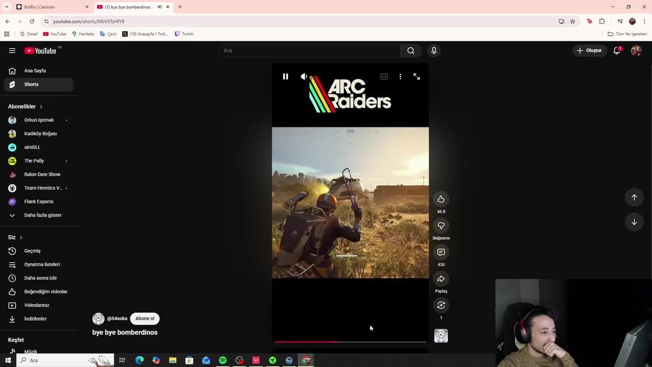Reload the page
Screen dimensions: 652x367
[x=32, y=21]
